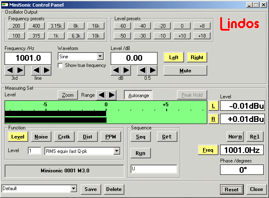The image size is (269, 198).
Task: Set frequency preset to 16k
Action: [96, 26]
